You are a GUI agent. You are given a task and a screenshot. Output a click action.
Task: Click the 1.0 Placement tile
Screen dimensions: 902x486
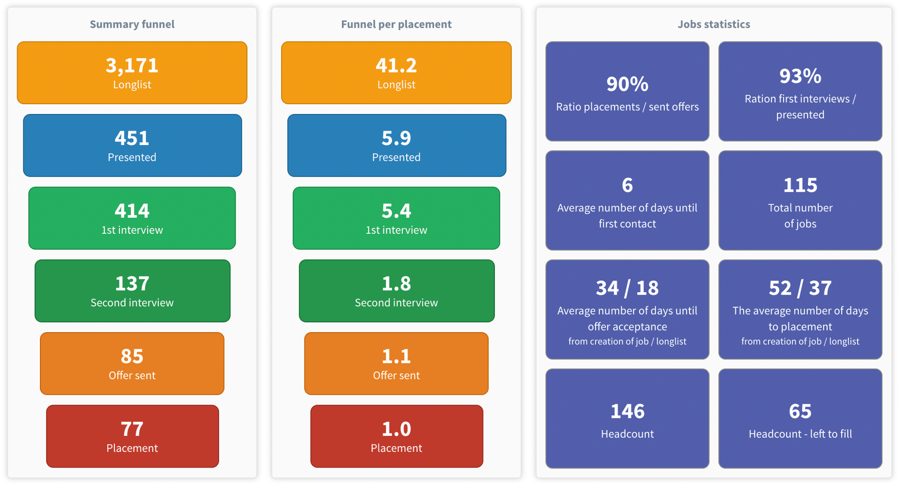[x=397, y=436]
